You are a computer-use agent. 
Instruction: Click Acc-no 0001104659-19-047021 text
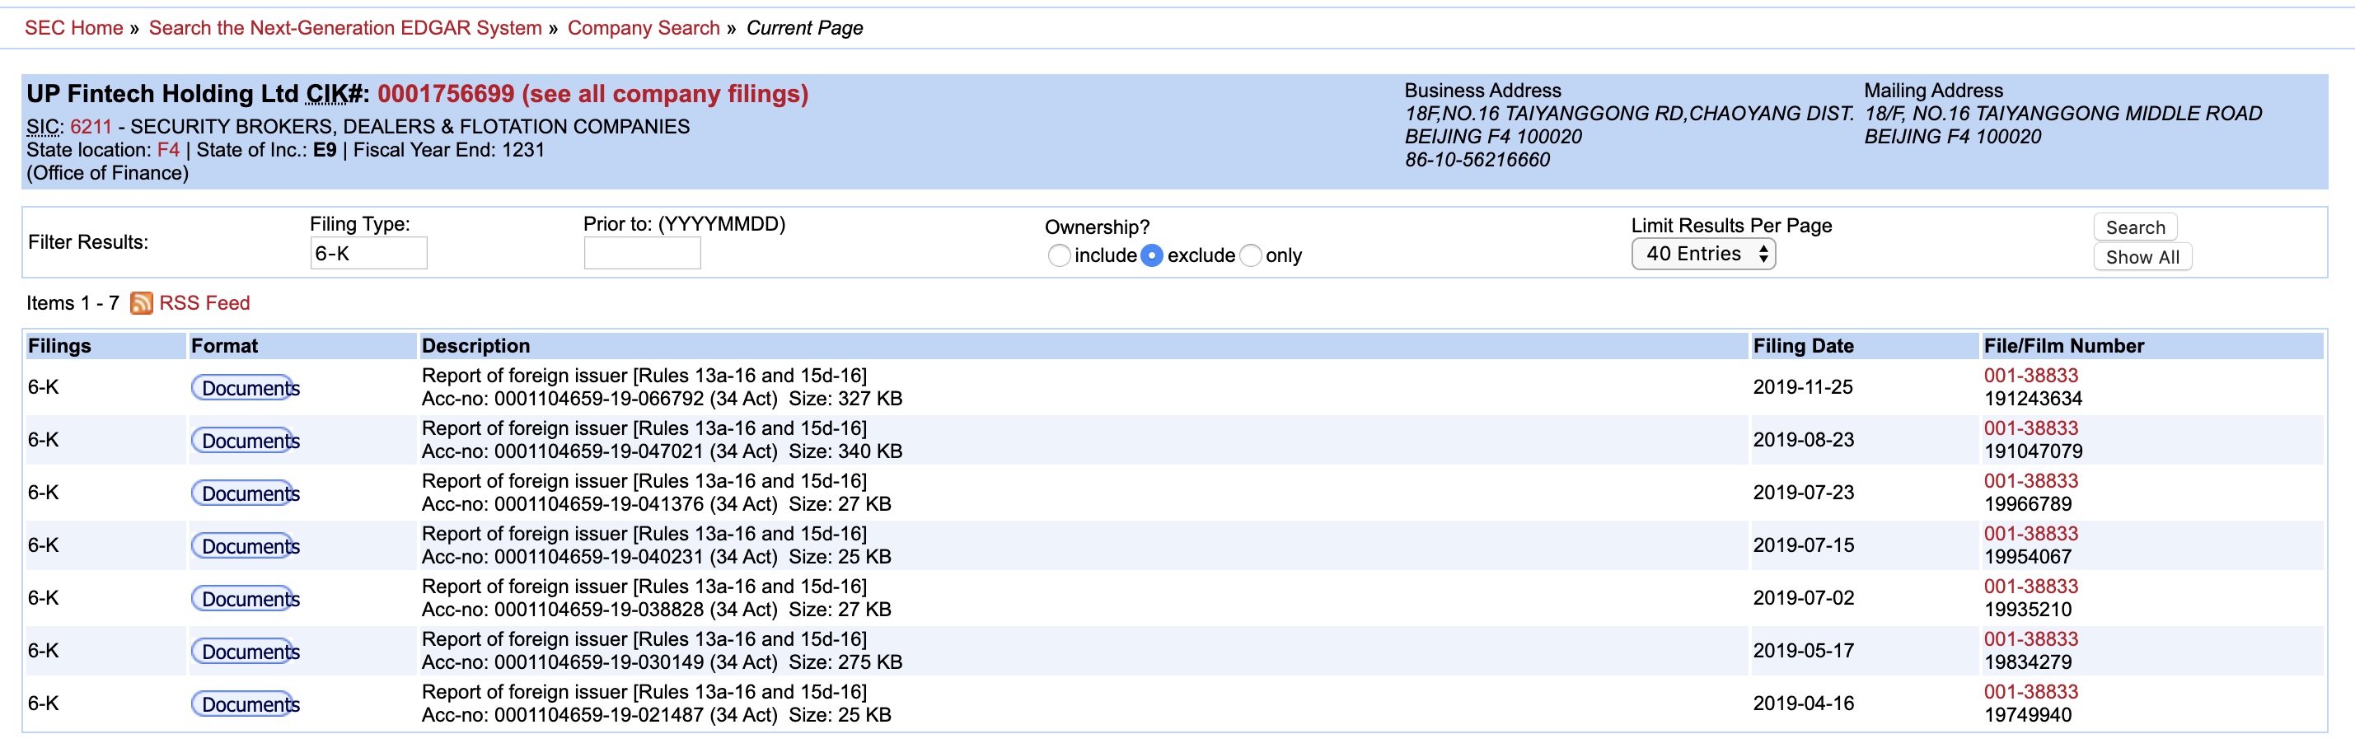(x=563, y=451)
